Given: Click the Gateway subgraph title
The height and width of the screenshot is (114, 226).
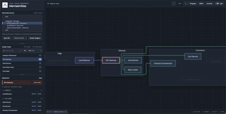Looking at the screenshot, I should pos(122,51).
